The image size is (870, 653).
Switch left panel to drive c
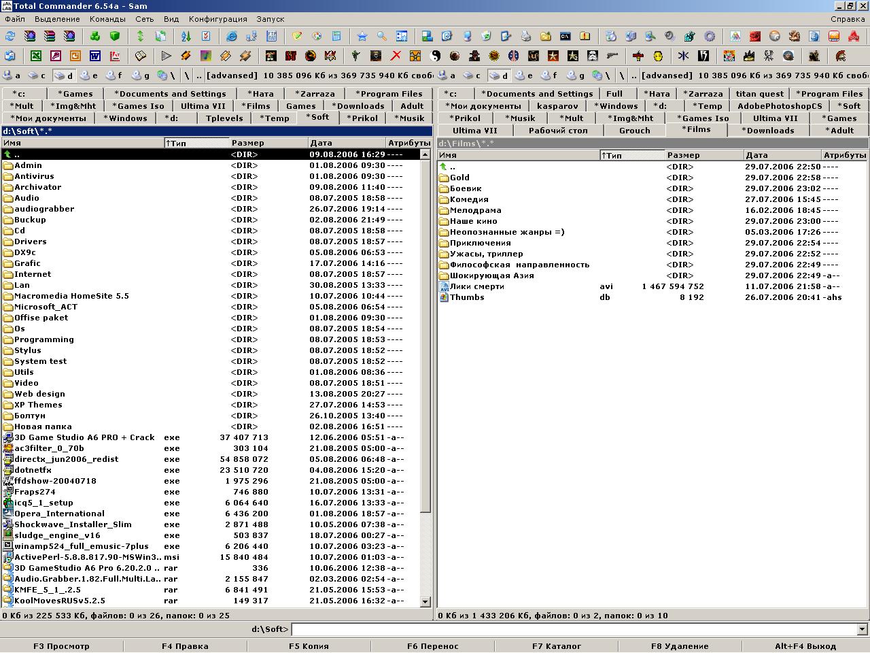pos(37,76)
